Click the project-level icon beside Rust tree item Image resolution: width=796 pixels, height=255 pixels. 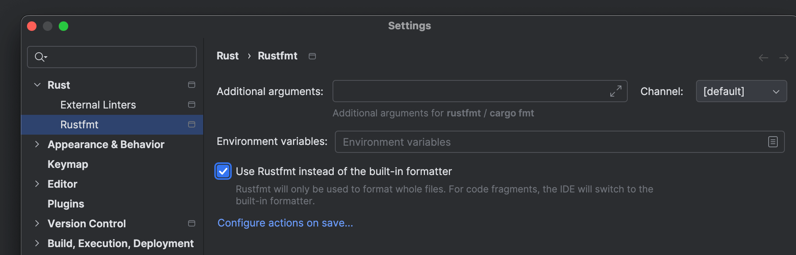[192, 85]
